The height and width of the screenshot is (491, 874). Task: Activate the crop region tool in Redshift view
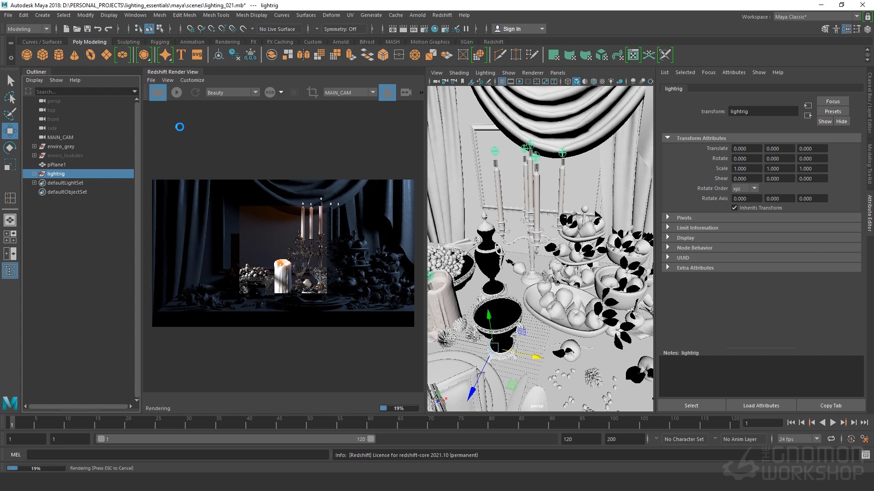coord(312,92)
